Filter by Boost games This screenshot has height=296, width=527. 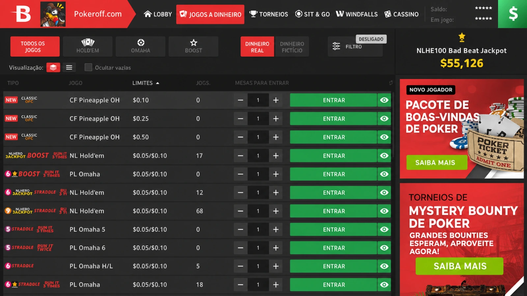pos(193,47)
